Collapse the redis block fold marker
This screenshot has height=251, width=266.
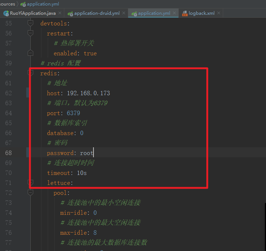(30, 73)
